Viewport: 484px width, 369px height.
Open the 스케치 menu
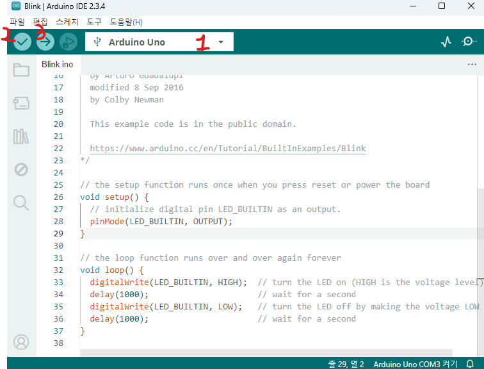[x=67, y=22]
